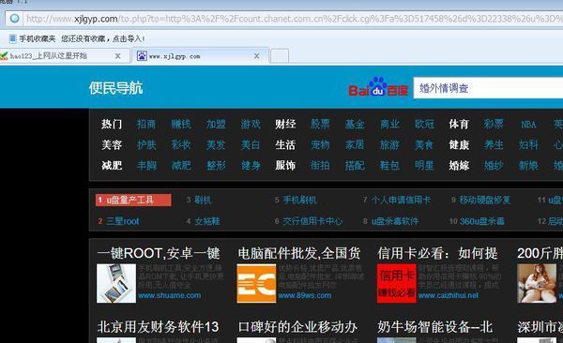The width and height of the screenshot is (563, 343).
Task: Open the 彩妆 category link
Action: tap(181, 145)
